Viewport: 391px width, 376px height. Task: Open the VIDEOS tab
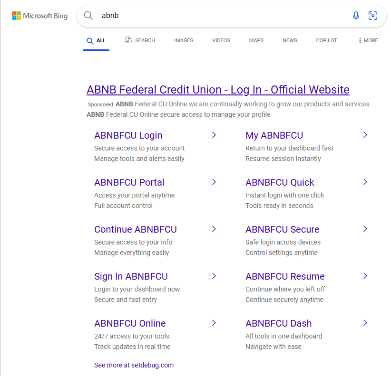(x=221, y=40)
